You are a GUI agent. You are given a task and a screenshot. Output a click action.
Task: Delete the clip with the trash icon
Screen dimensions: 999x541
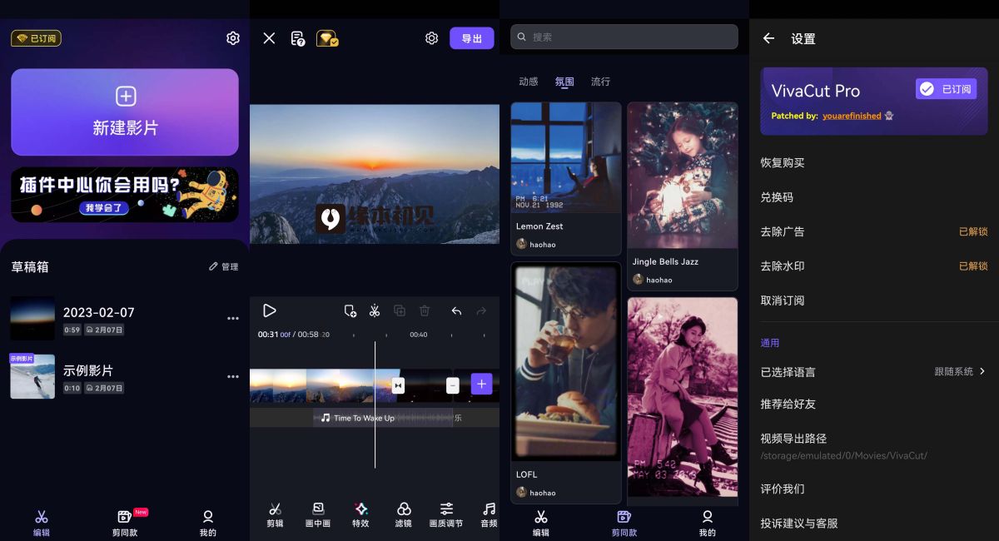point(425,310)
